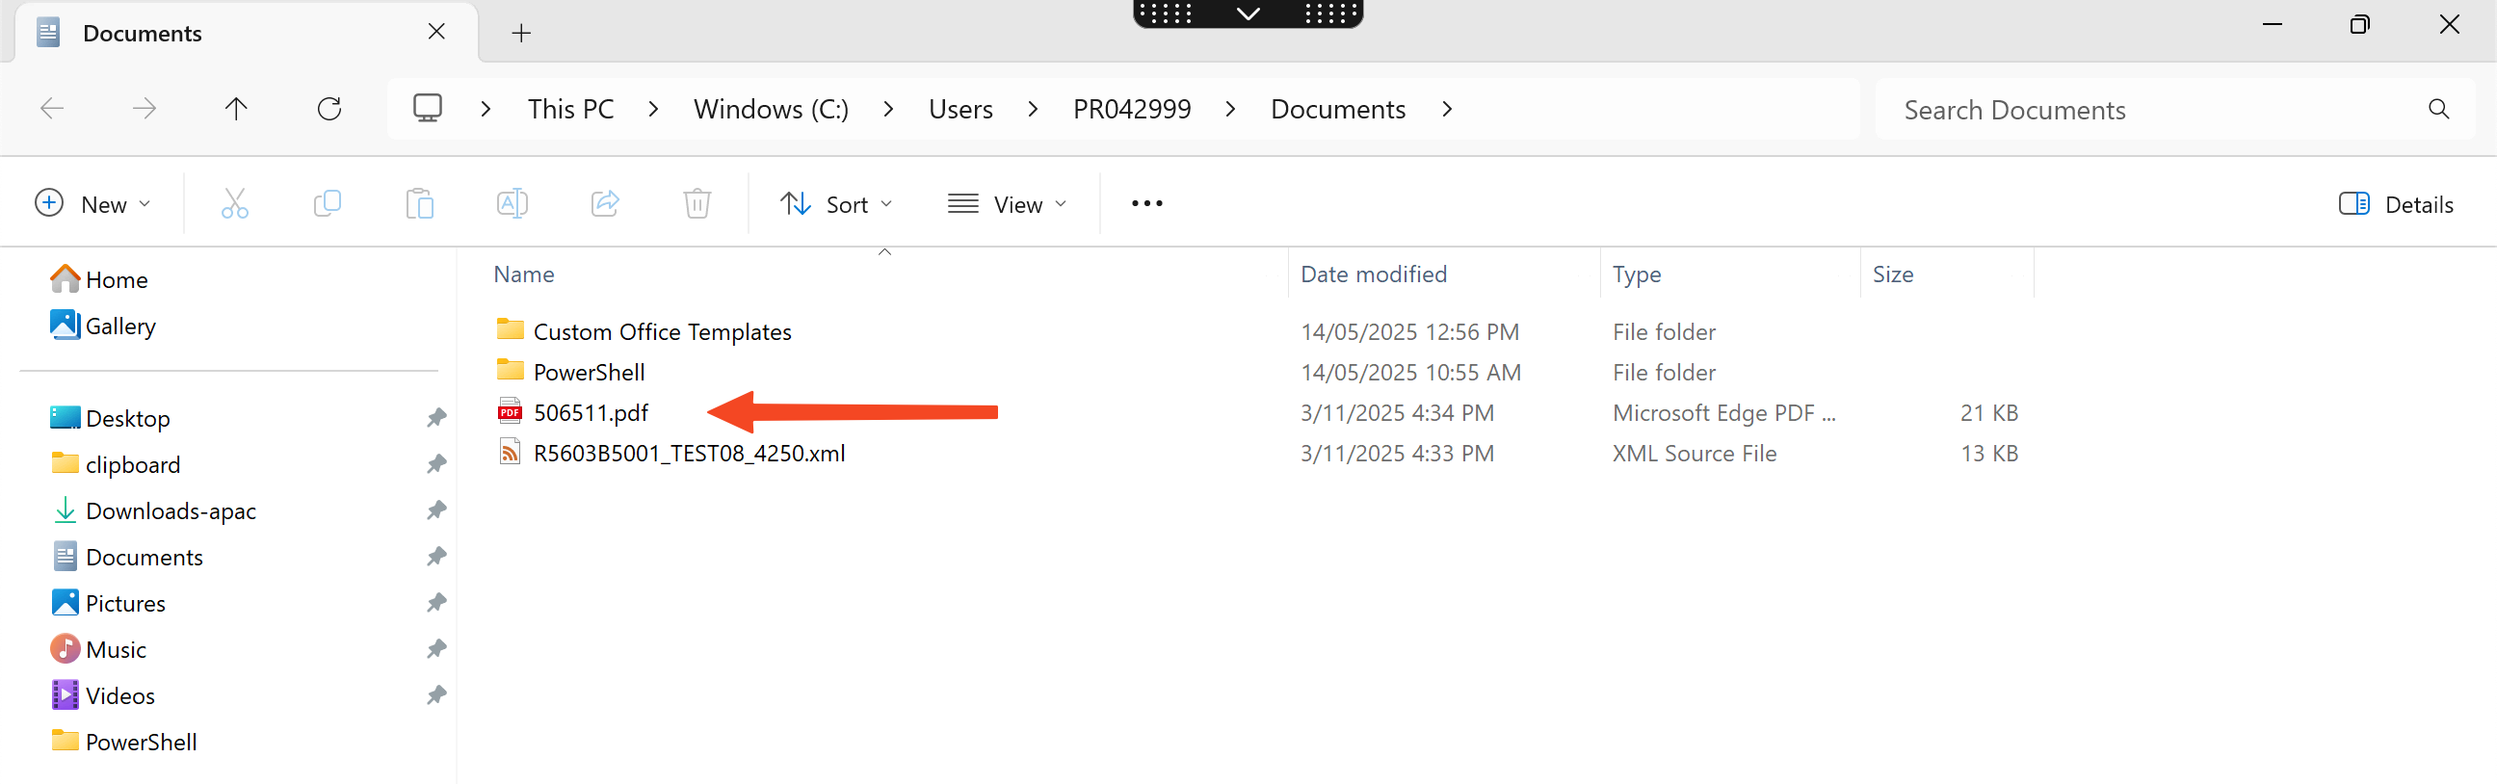Open the View layout dropdown
The height and width of the screenshot is (784, 2497).
click(1007, 204)
